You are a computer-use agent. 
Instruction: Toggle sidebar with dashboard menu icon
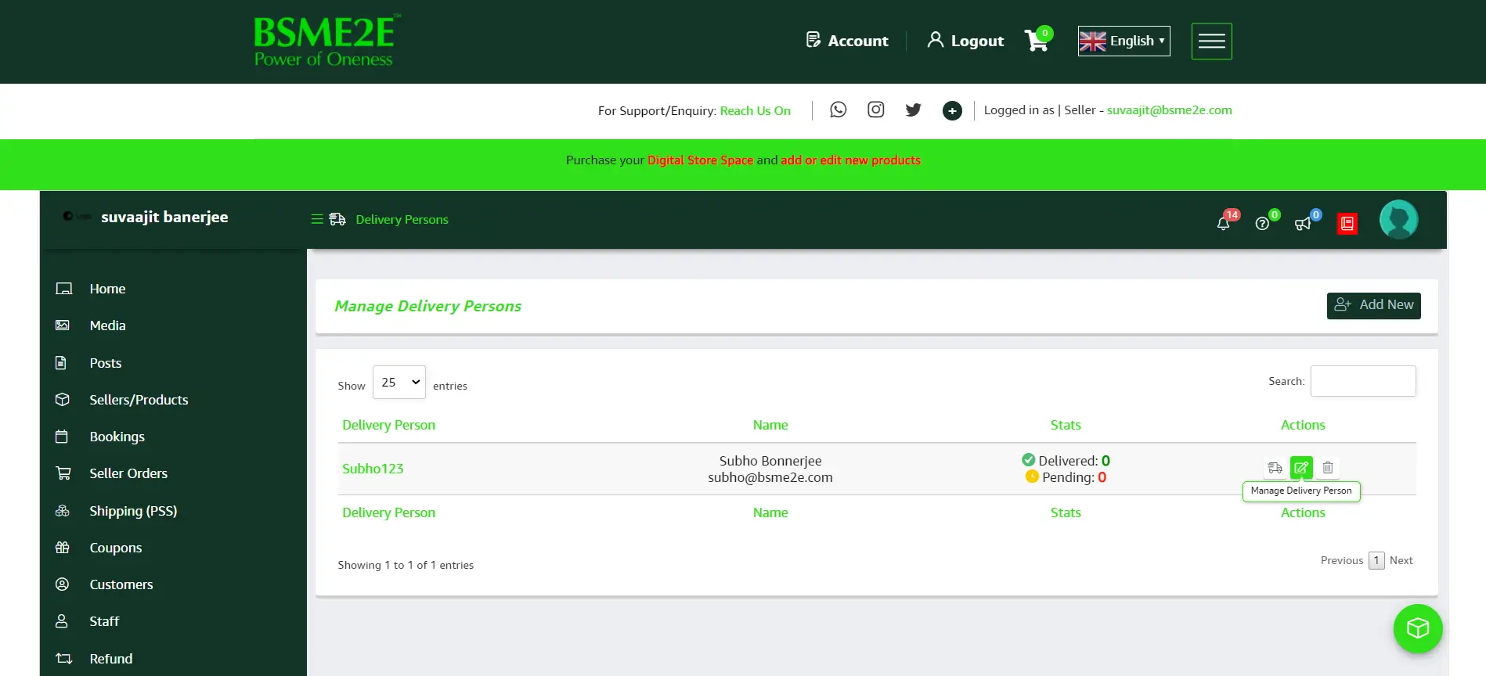317,219
